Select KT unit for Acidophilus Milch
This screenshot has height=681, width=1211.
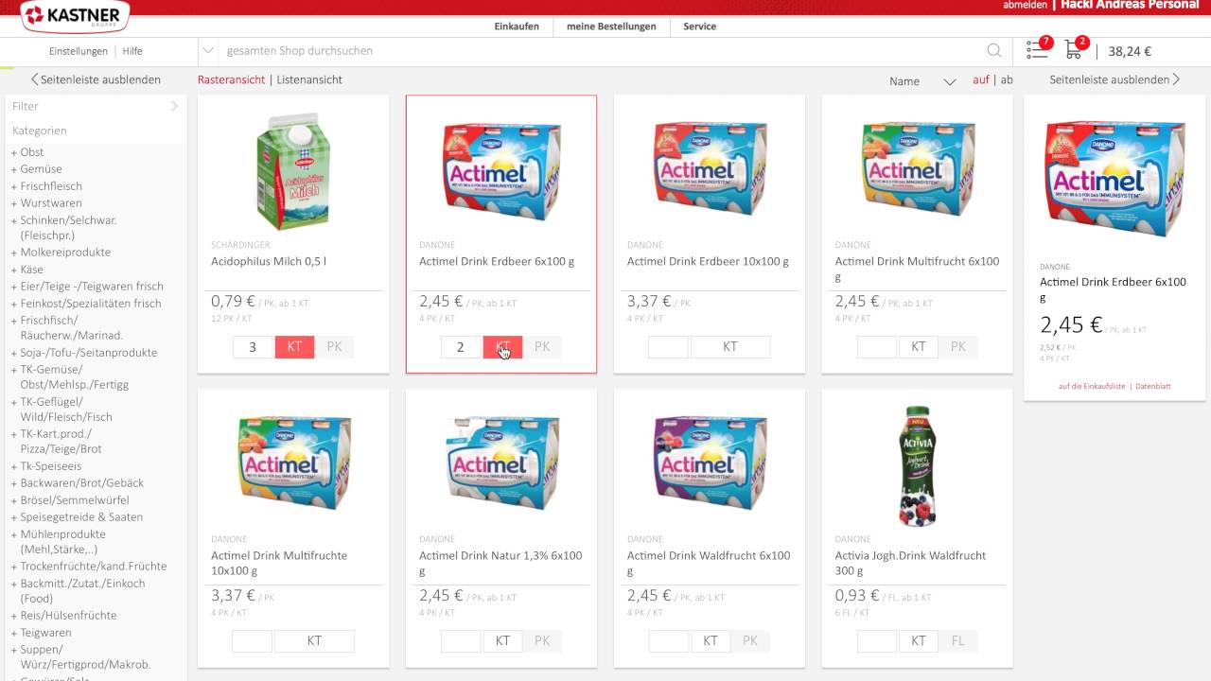point(294,347)
